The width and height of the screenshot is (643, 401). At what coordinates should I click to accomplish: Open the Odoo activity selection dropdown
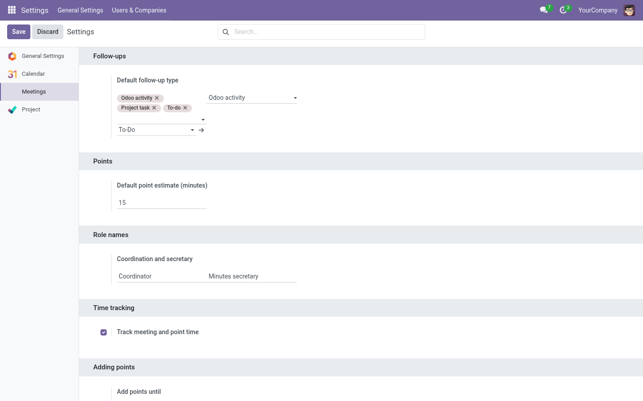pyautogui.click(x=252, y=98)
